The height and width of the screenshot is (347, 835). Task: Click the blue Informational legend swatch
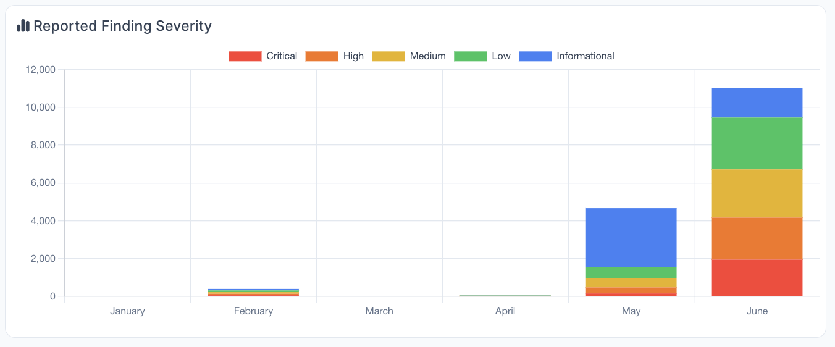(535, 56)
